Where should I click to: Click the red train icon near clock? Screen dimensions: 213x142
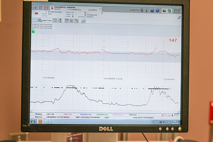(x=164, y=11)
